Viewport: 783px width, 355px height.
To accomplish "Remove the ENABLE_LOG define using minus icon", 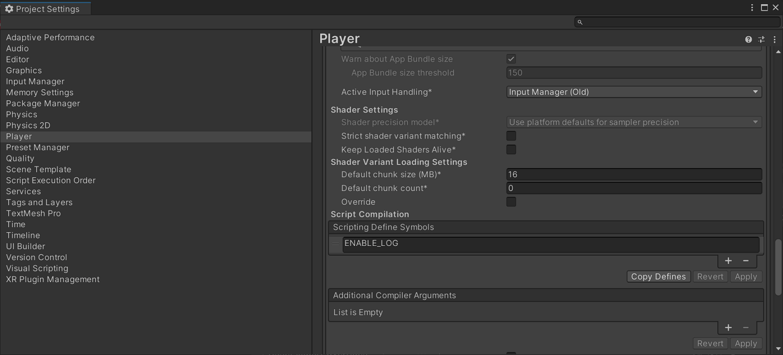I will [x=745, y=260].
